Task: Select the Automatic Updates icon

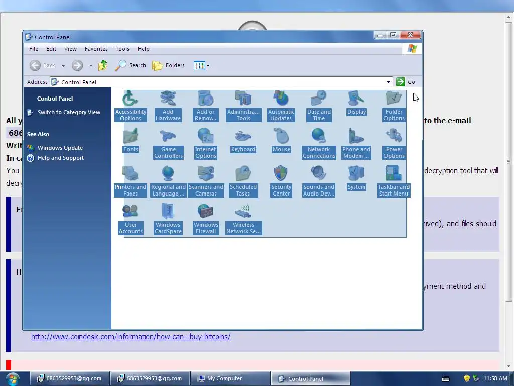Action: point(281,106)
